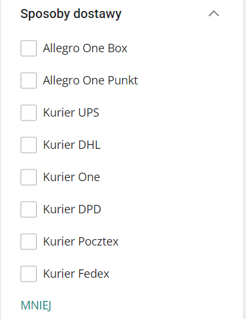Click the Kurier DPD label text
246x319 pixels.
pos(72,209)
